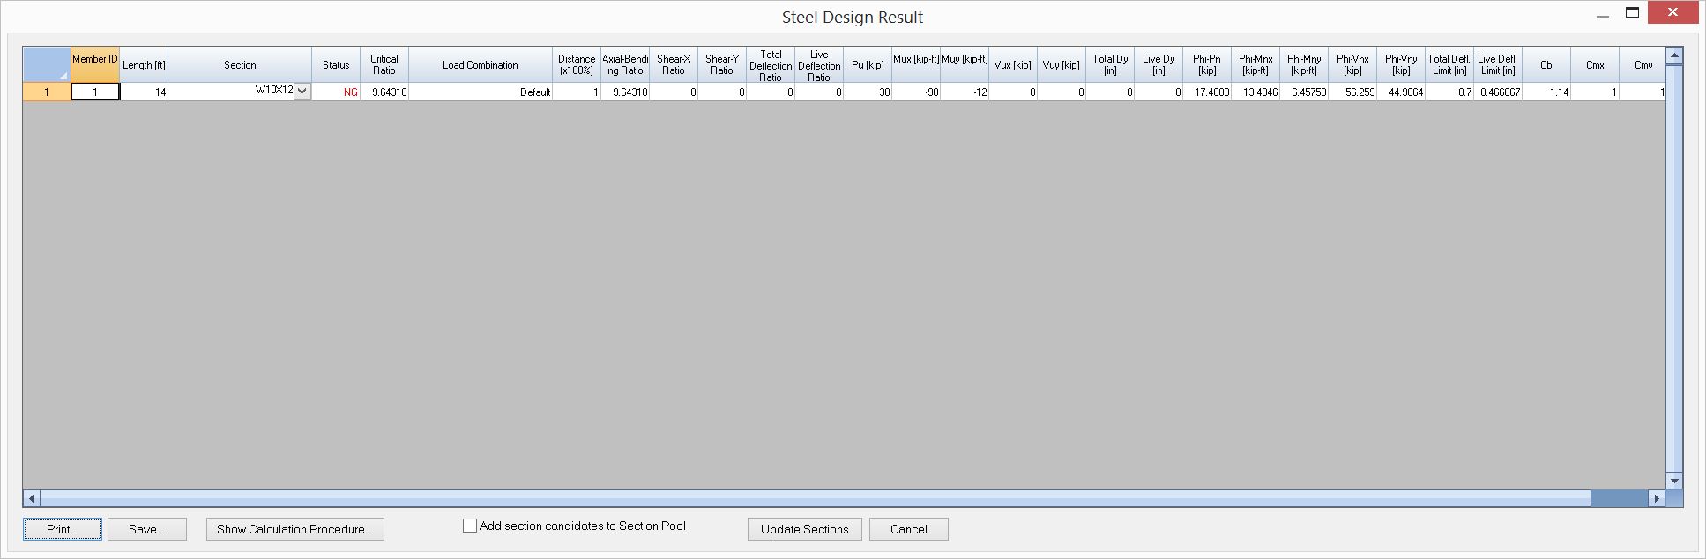Viewport: 1706px width, 559px height.
Task: Click the Muy cell showing -12
Action: point(965,92)
